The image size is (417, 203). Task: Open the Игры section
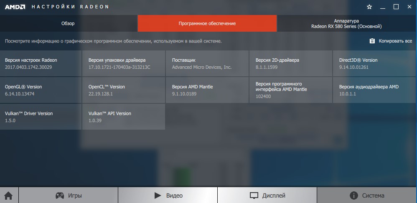click(69, 195)
